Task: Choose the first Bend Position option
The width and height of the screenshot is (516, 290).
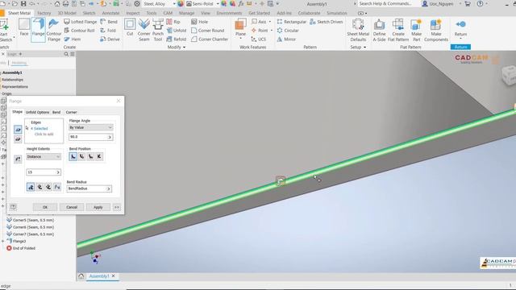Action: (73, 156)
